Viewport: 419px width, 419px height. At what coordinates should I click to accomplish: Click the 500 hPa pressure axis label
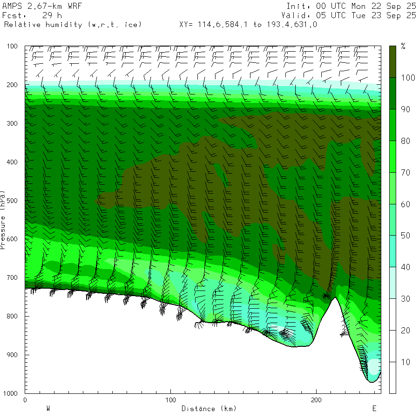pos(12,201)
